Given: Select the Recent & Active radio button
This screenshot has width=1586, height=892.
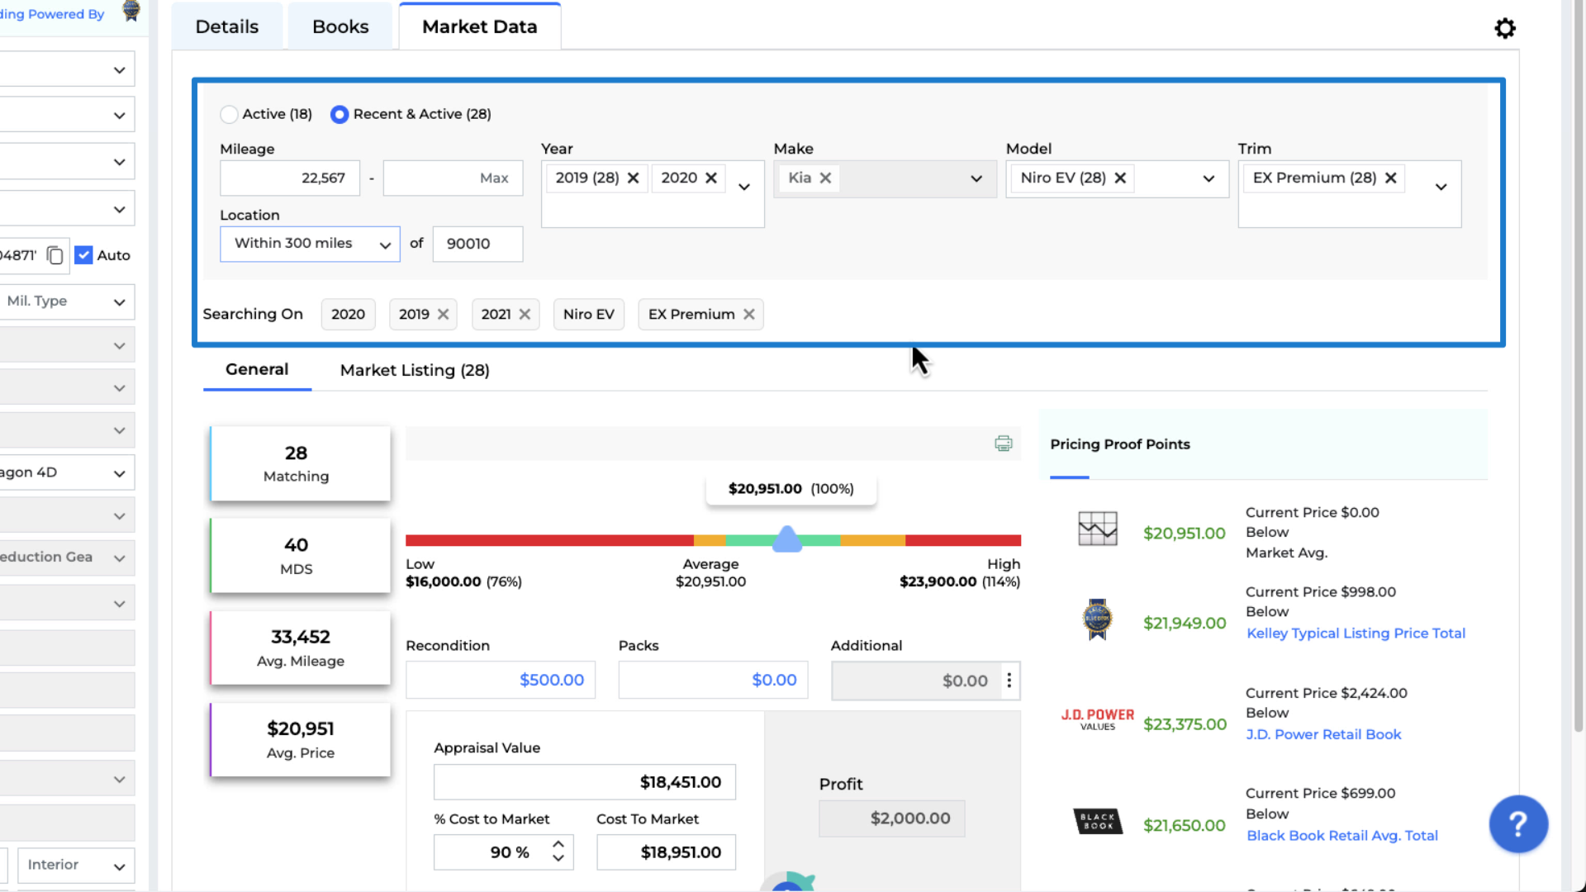Looking at the screenshot, I should (340, 114).
